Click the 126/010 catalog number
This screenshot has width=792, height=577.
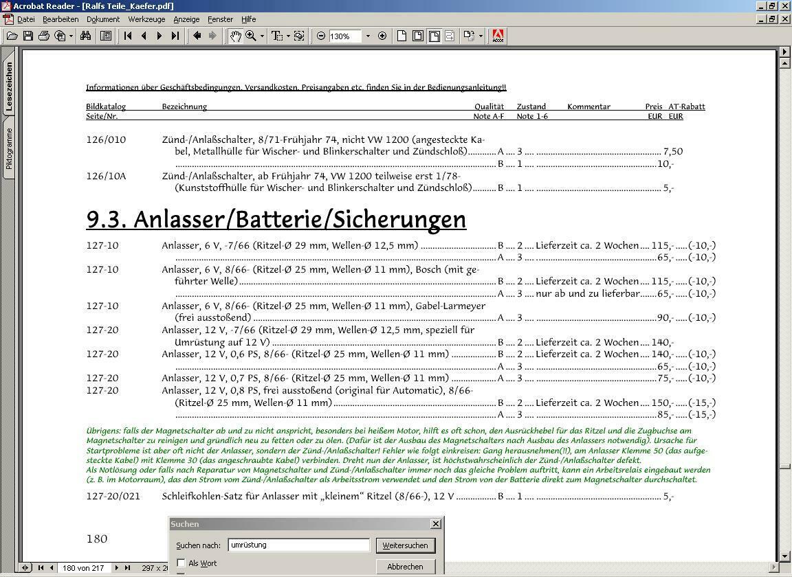pos(106,140)
